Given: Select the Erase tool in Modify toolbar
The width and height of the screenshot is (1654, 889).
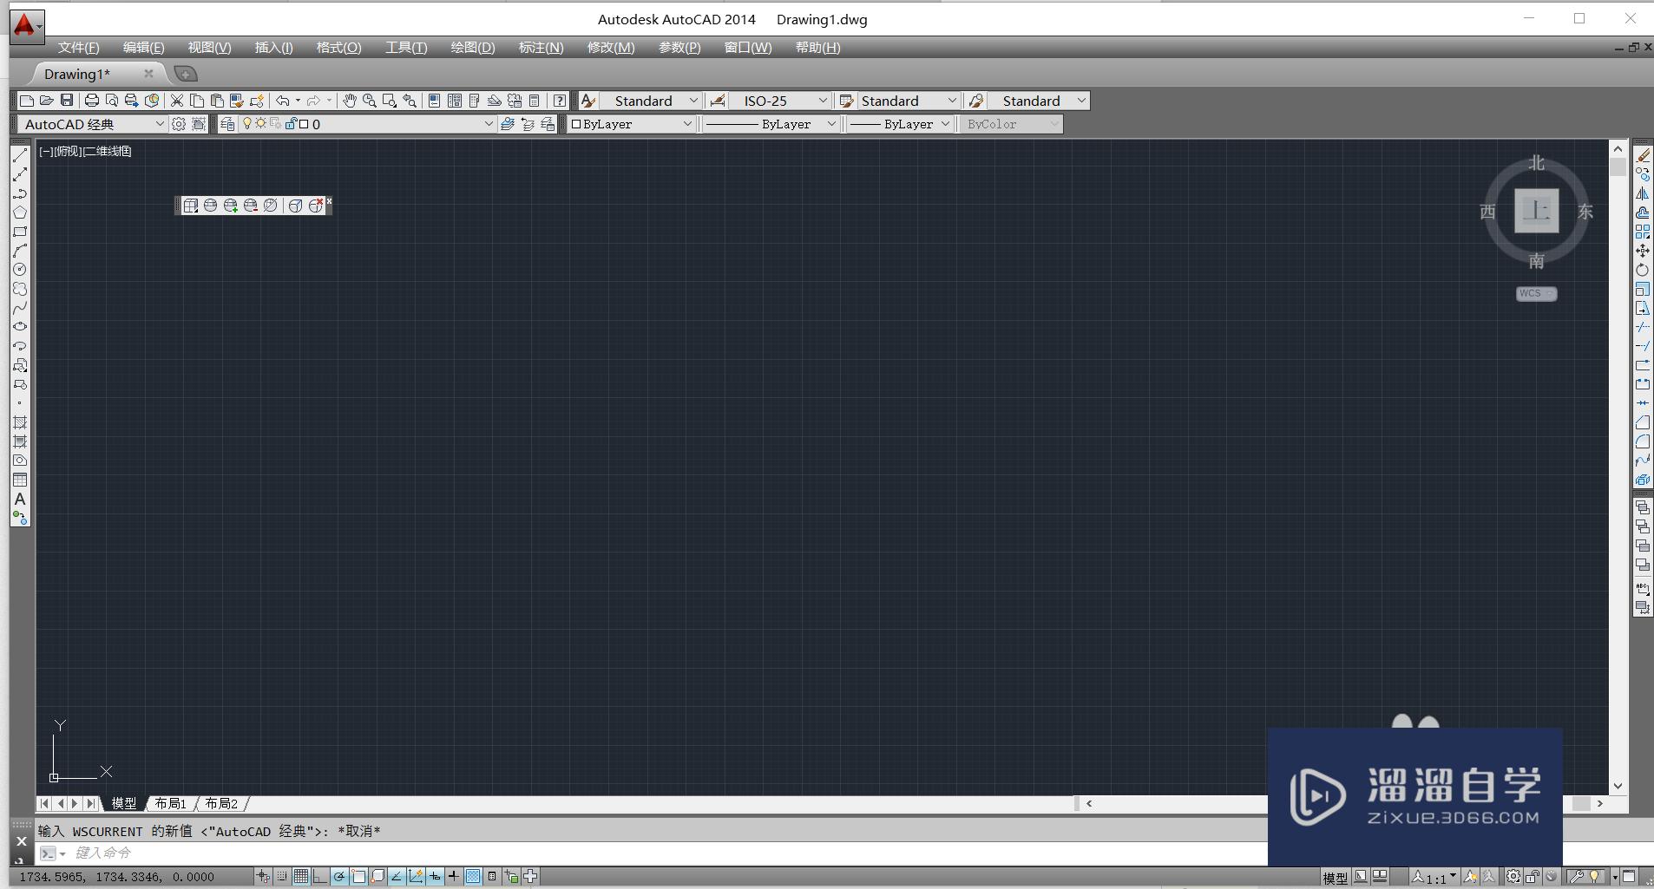Looking at the screenshot, I should click(x=1643, y=155).
